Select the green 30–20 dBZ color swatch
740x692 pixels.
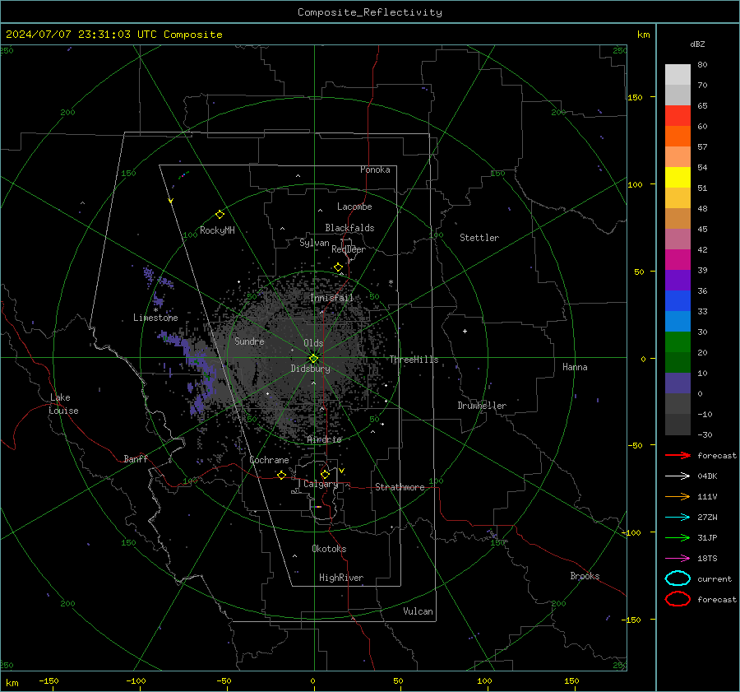click(x=678, y=342)
